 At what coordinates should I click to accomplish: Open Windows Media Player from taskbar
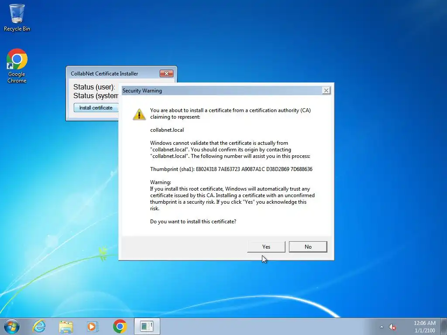click(x=93, y=326)
